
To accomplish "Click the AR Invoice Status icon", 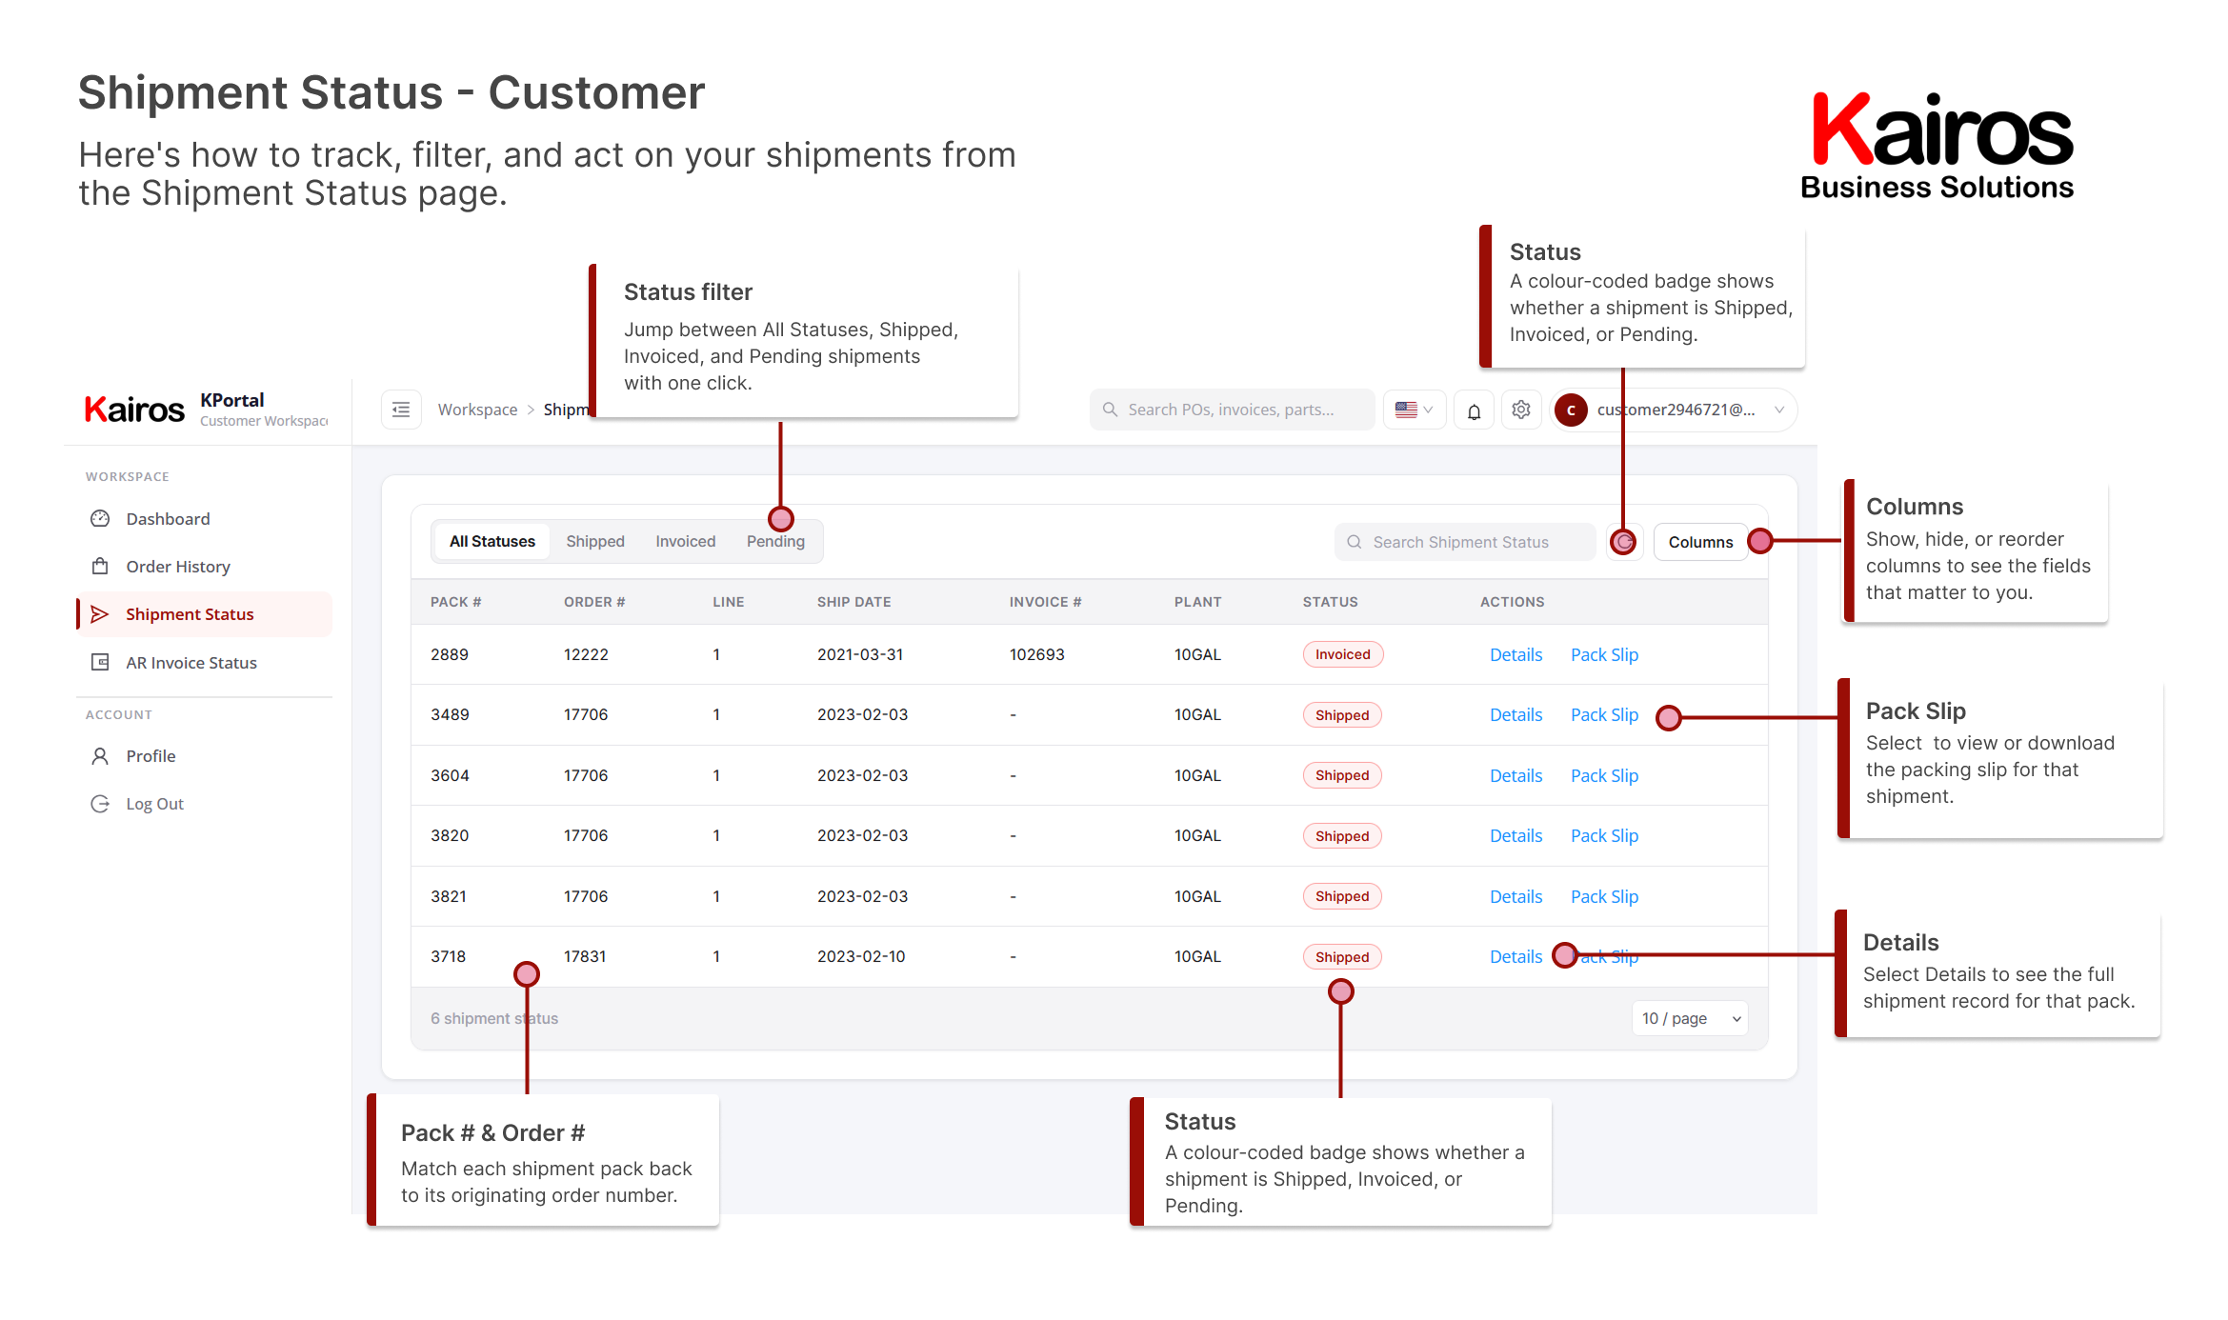I will coord(100,663).
